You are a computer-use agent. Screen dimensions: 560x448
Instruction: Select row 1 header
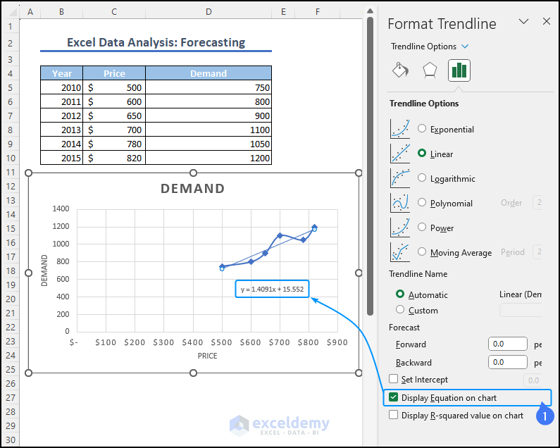click(x=10, y=27)
